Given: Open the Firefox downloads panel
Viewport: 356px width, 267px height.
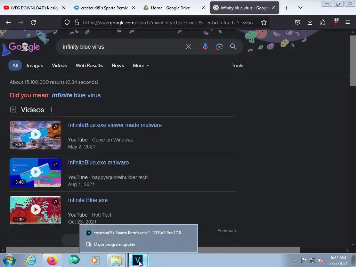Looking at the screenshot, I should [310, 22].
